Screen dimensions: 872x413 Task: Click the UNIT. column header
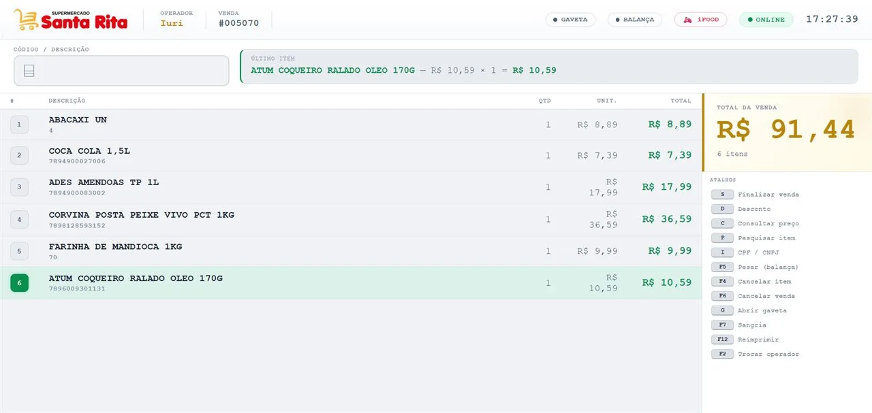click(x=607, y=101)
